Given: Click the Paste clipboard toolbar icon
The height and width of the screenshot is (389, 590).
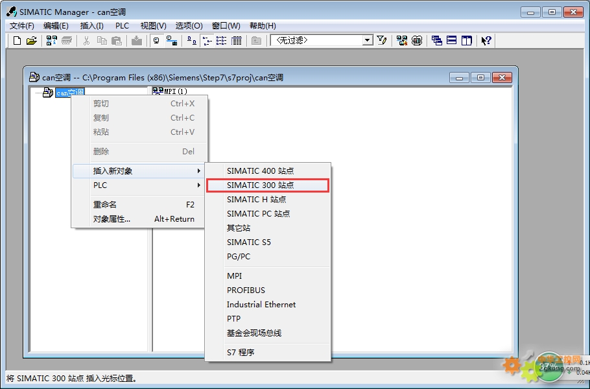Looking at the screenshot, I should pyautogui.click(x=117, y=41).
